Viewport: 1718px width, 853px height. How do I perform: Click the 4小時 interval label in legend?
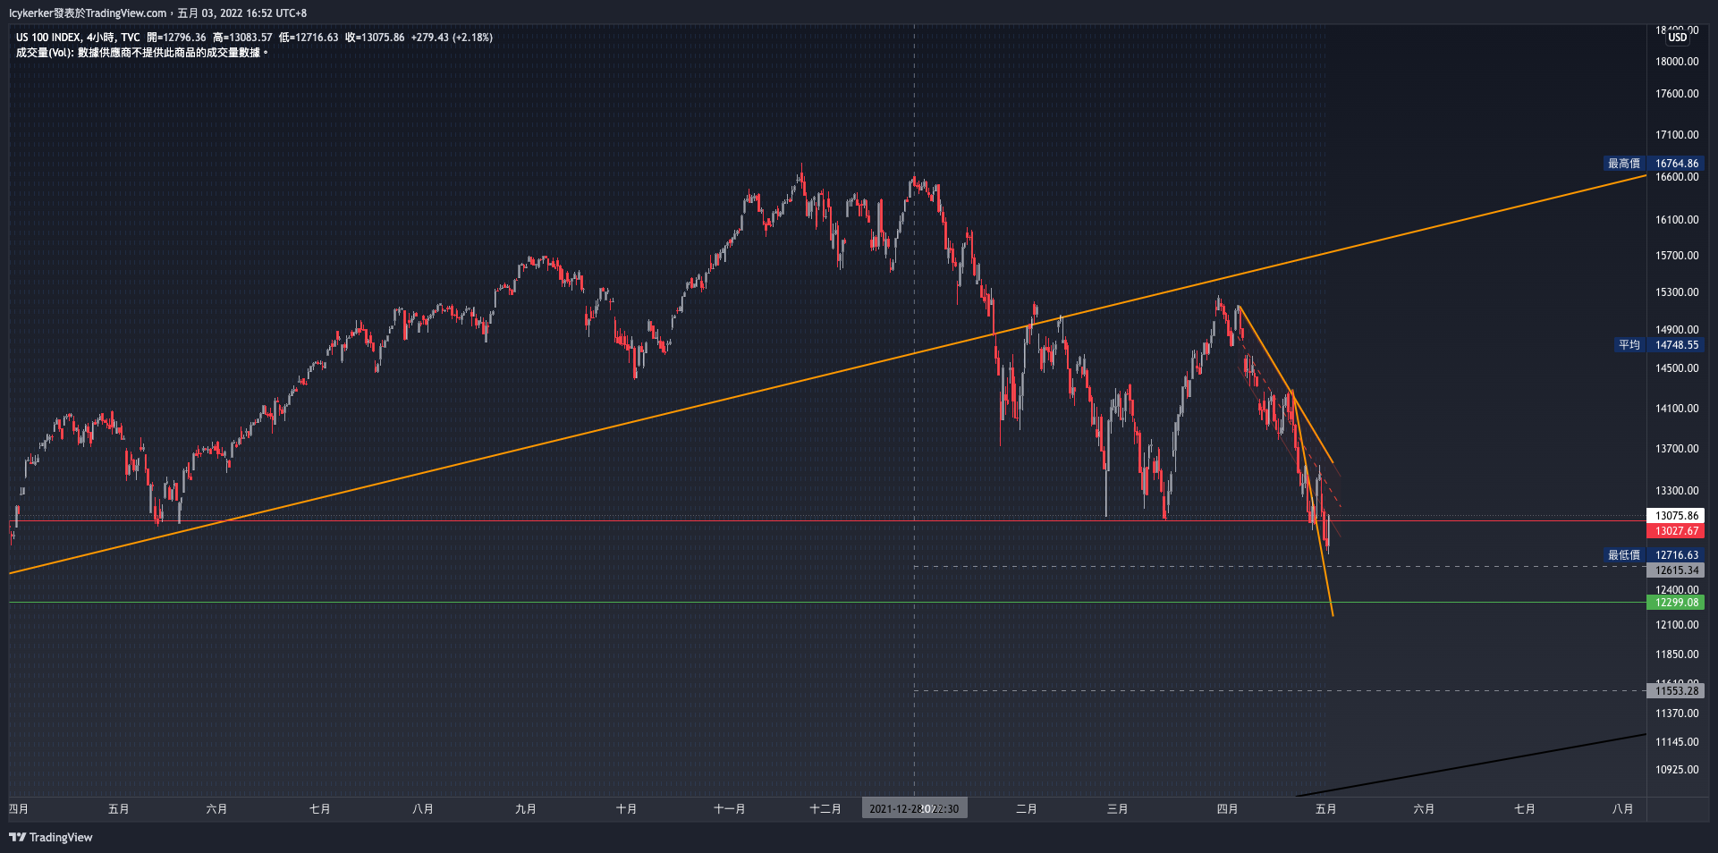click(x=100, y=38)
